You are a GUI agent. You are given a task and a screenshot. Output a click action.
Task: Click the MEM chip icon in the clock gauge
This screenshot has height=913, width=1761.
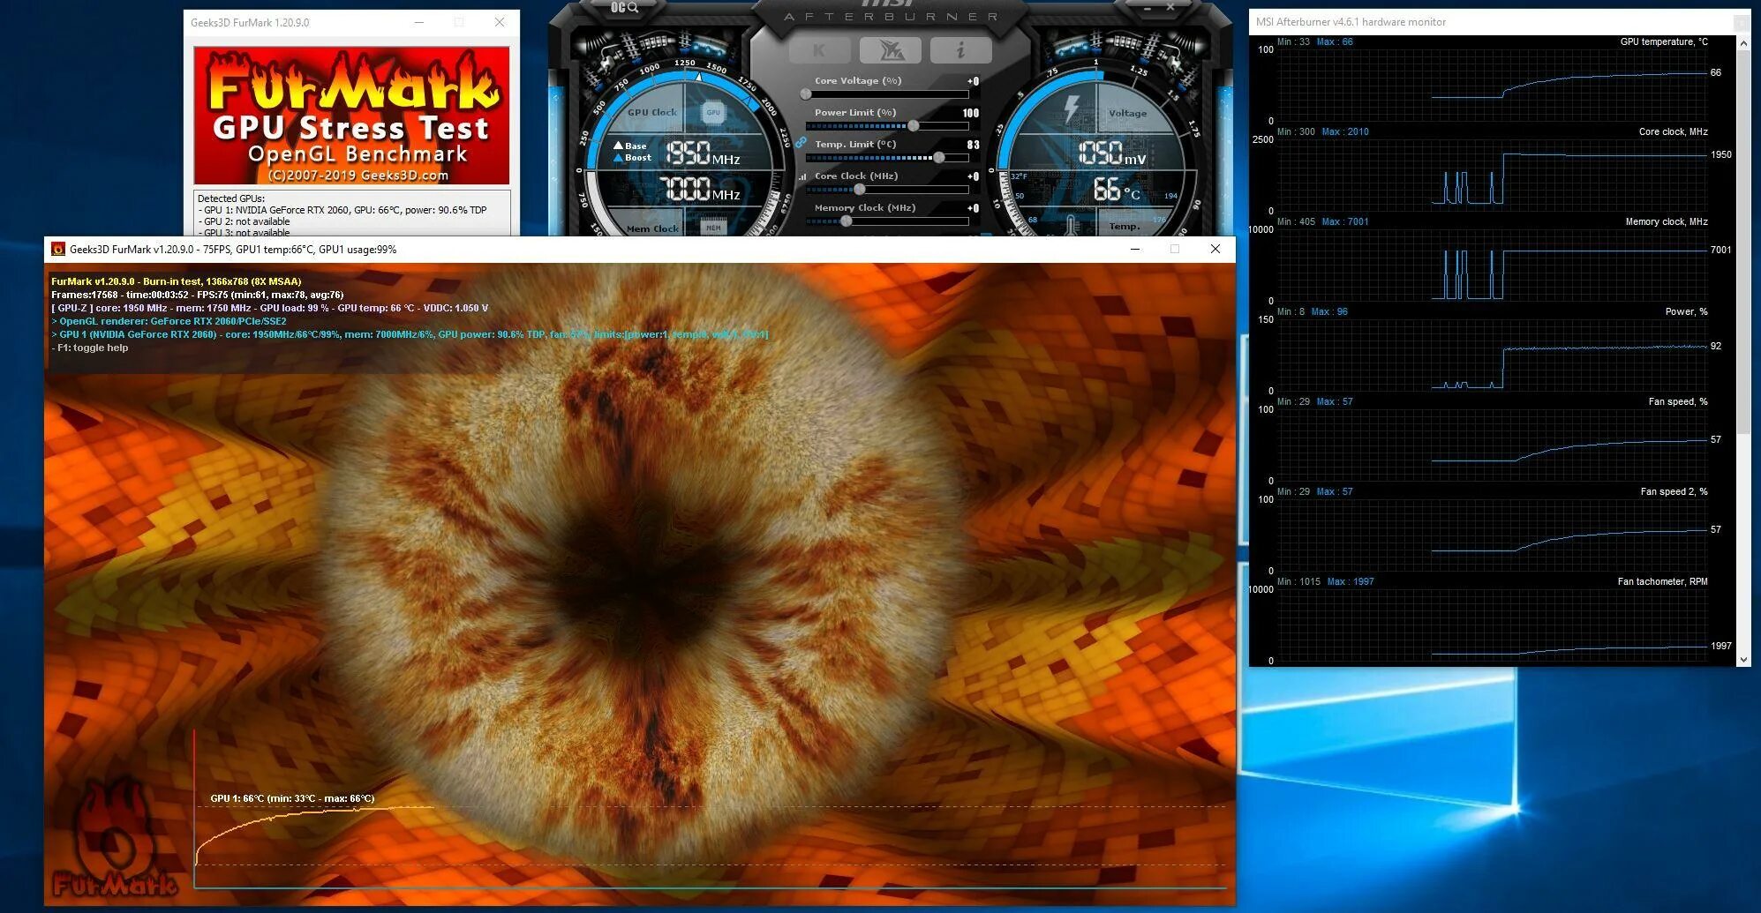coord(713,228)
